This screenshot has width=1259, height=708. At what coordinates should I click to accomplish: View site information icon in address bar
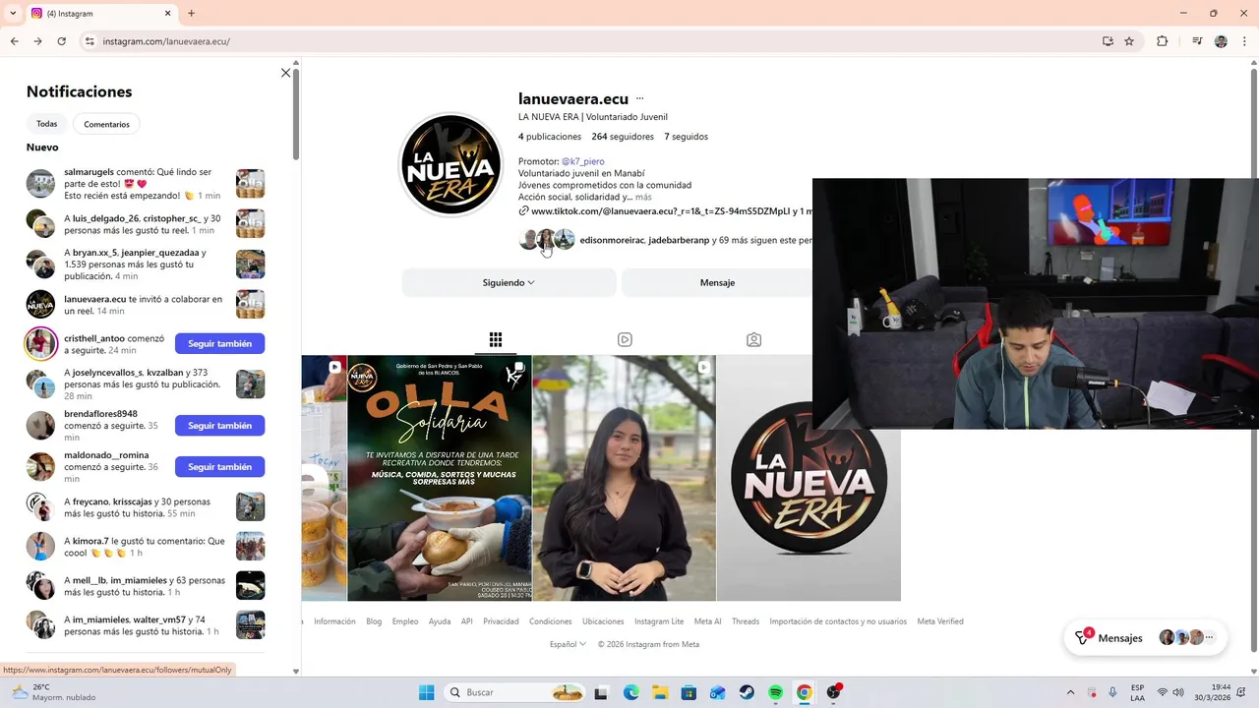[x=90, y=41]
